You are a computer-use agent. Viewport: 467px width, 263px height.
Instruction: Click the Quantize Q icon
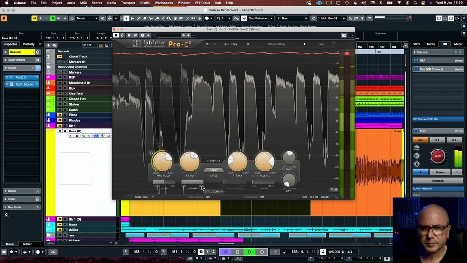(x=314, y=19)
